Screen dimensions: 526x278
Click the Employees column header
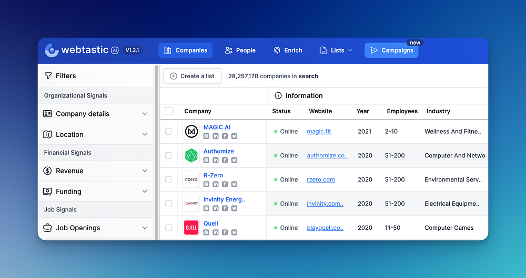(402, 111)
